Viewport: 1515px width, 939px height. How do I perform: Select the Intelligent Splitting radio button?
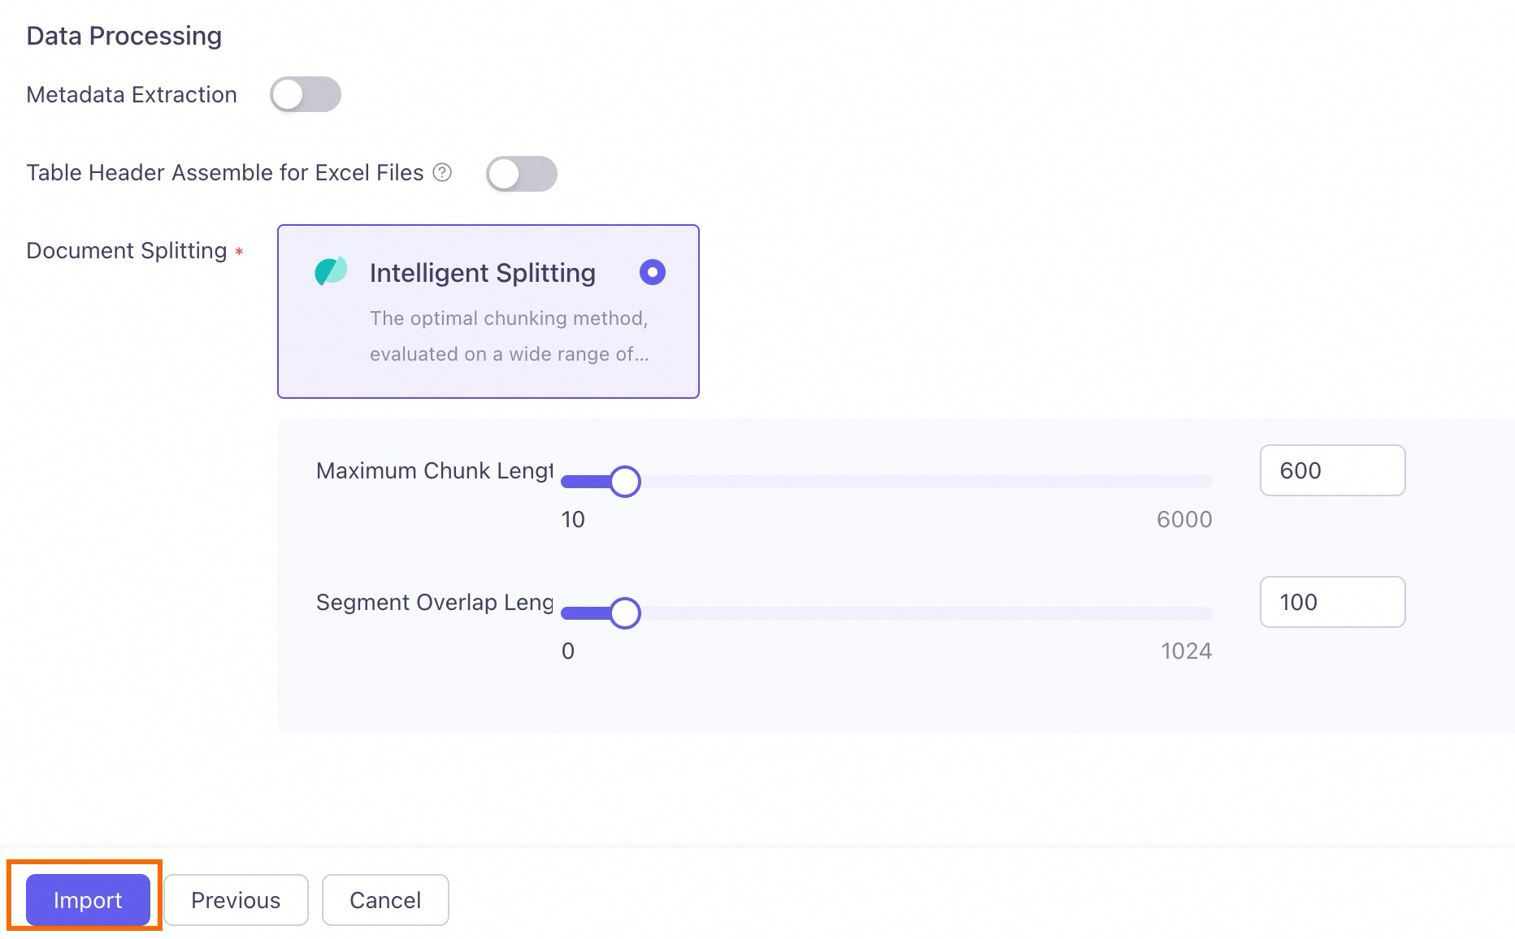tap(653, 272)
